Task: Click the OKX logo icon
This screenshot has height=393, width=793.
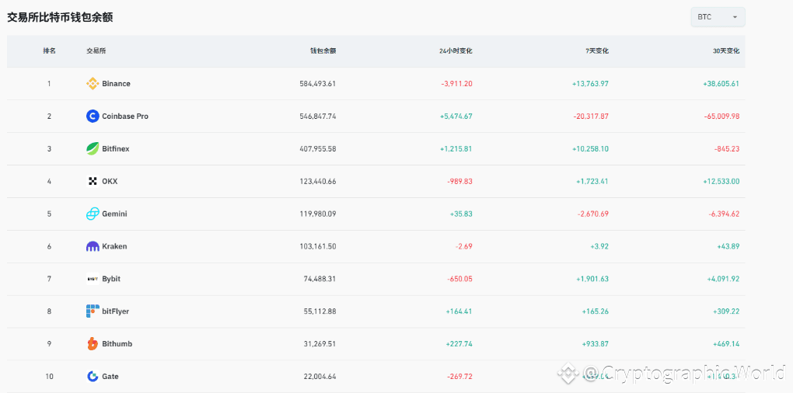Action: click(93, 182)
